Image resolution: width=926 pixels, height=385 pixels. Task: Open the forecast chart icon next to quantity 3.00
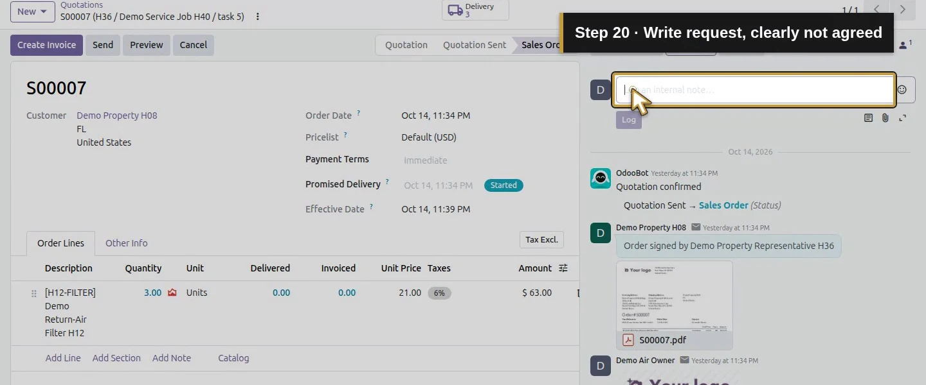pos(172,293)
